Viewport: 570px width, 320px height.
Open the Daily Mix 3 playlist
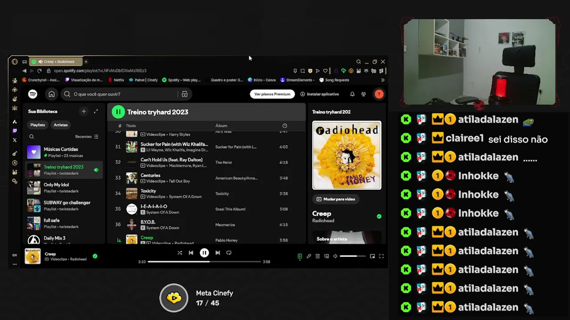[x=64, y=239]
